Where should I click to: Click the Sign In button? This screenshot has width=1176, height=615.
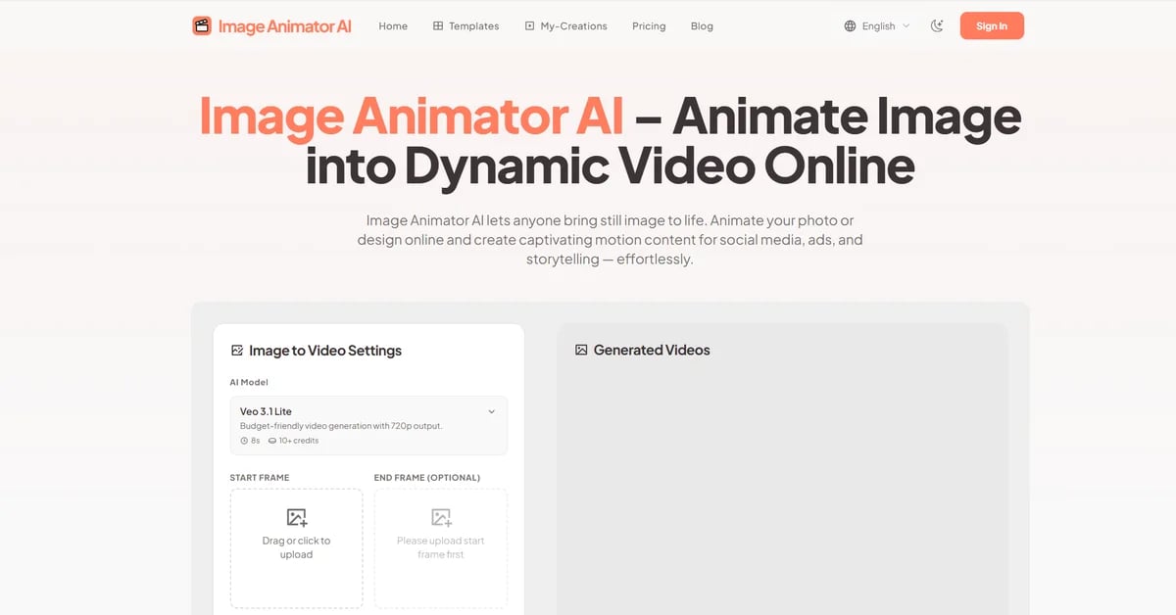[x=992, y=26]
